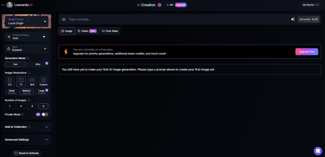Click the Upgrade Plan button
This screenshot has width=325, height=157.
pos(306,52)
